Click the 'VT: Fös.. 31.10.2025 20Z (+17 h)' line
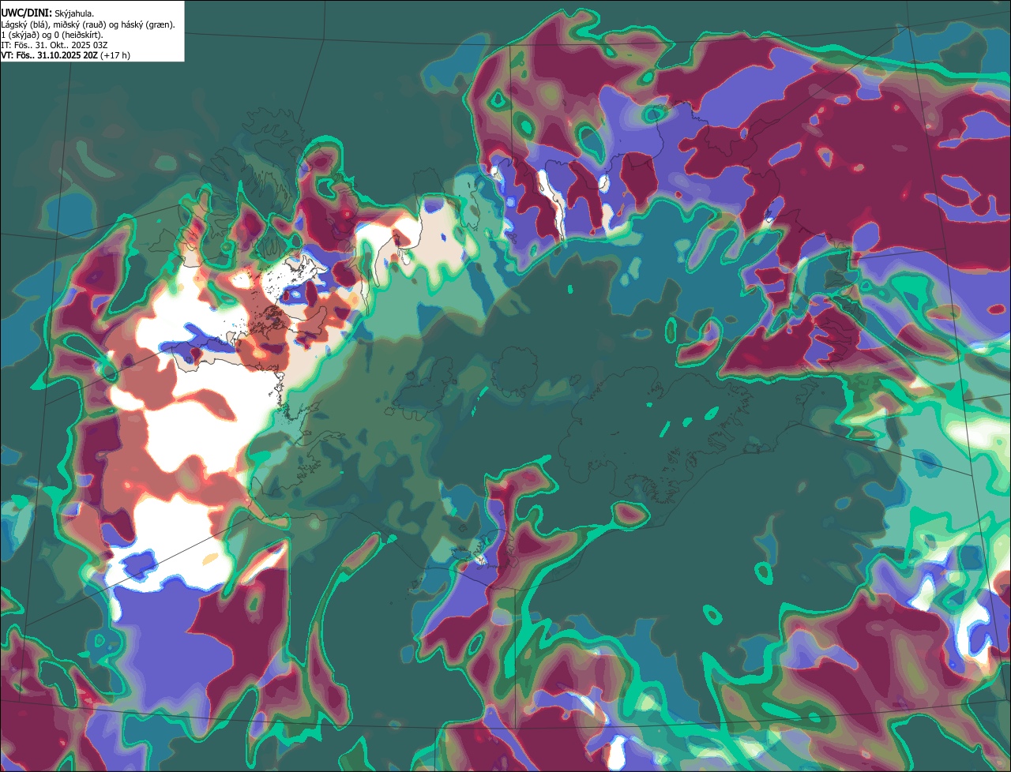Viewport: 1011px width, 772px height. coord(66,55)
